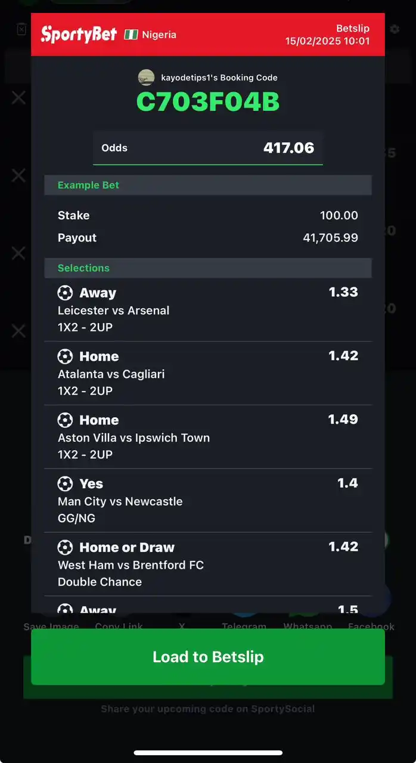Screen dimensions: 416x763
Task: Click the soccer ball icon beside Leicester vs Arsenal
Action: pyautogui.click(x=65, y=293)
